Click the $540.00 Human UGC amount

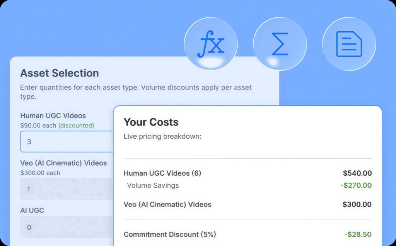click(x=357, y=173)
